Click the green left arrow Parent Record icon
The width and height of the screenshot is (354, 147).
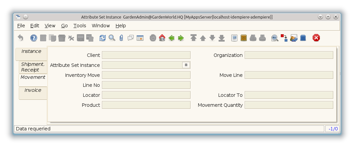171,38
